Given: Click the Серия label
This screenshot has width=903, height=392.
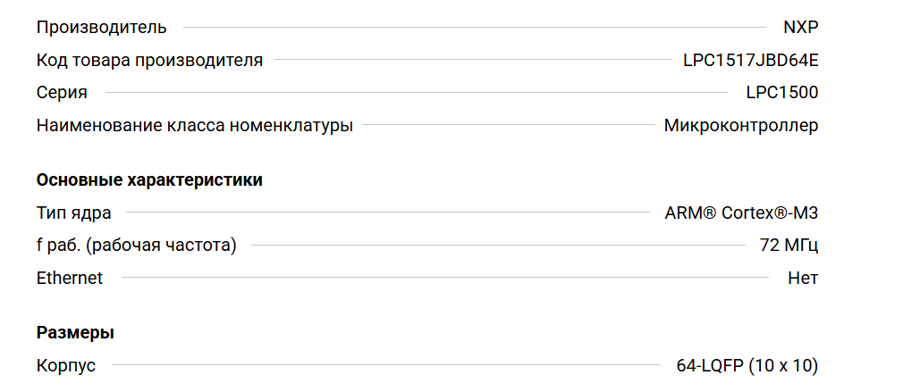Looking at the screenshot, I should point(62,92).
